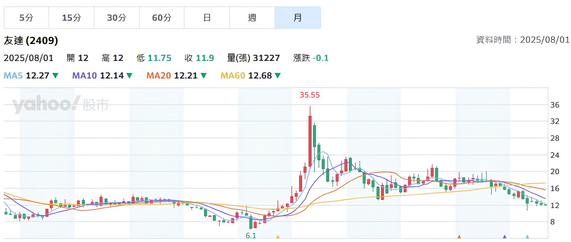
Task: Click the purple triangle marker at chart bottom
Action: (505, 237)
